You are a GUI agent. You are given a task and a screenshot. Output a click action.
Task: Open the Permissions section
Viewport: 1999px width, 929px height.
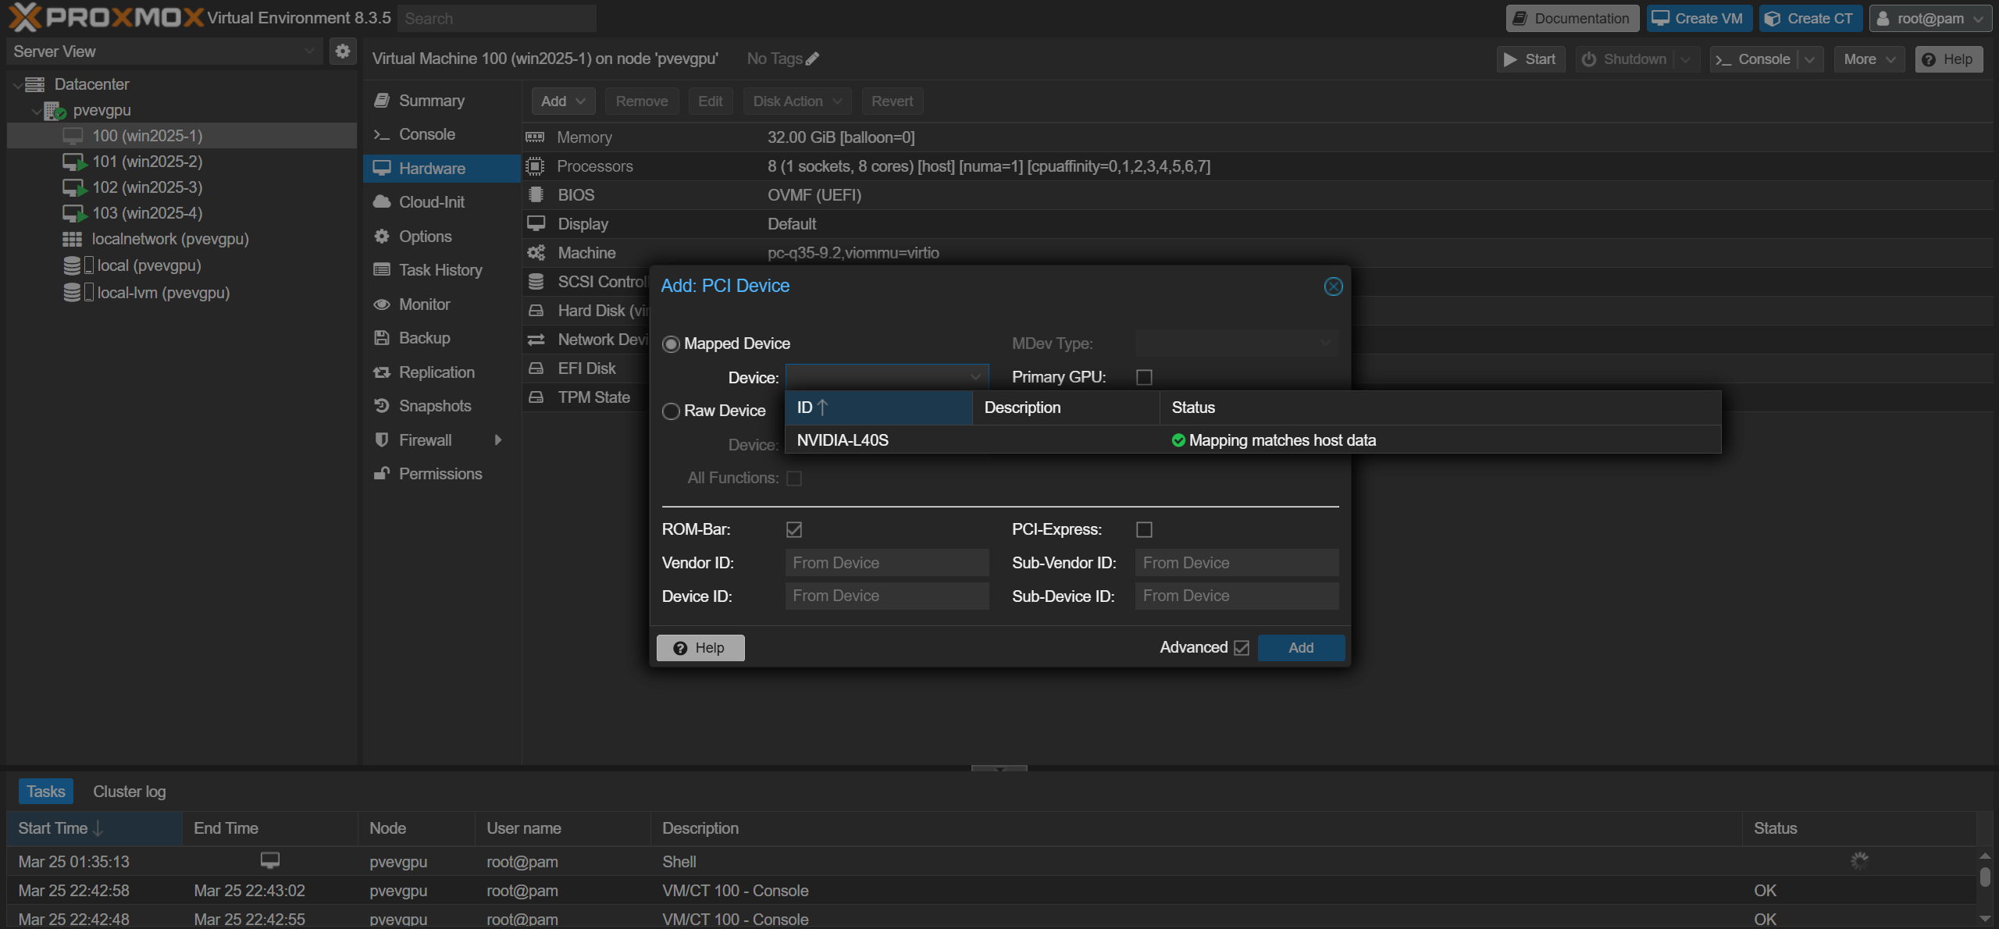pyautogui.click(x=441, y=474)
